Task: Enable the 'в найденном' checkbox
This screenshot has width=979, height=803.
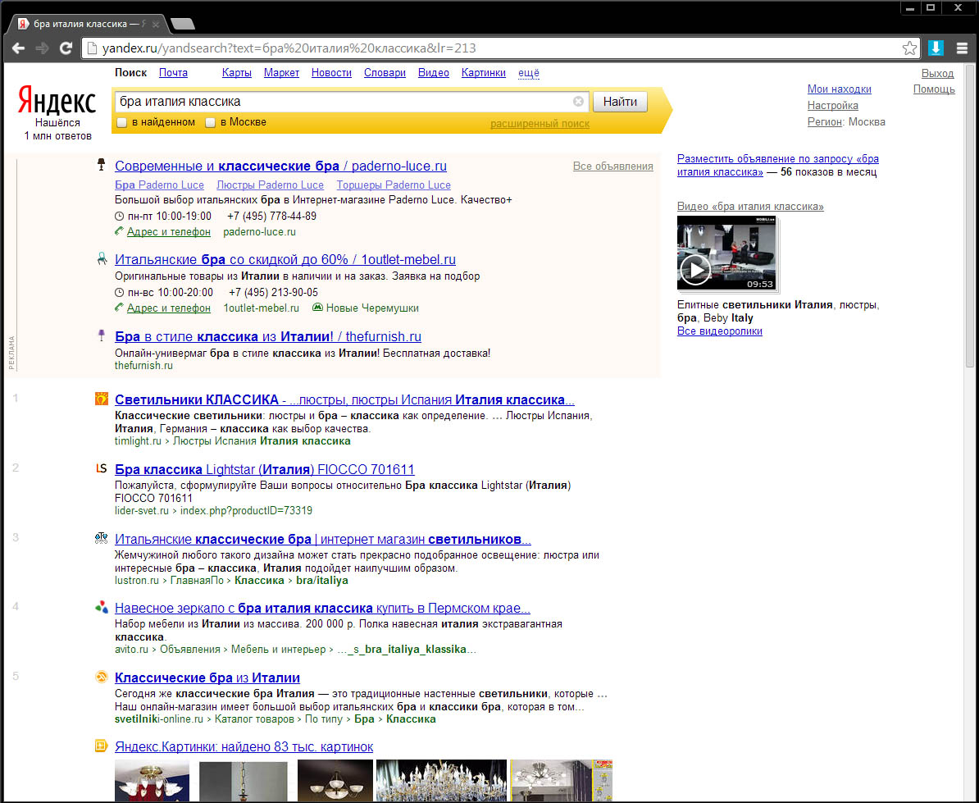Action: (122, 122)
